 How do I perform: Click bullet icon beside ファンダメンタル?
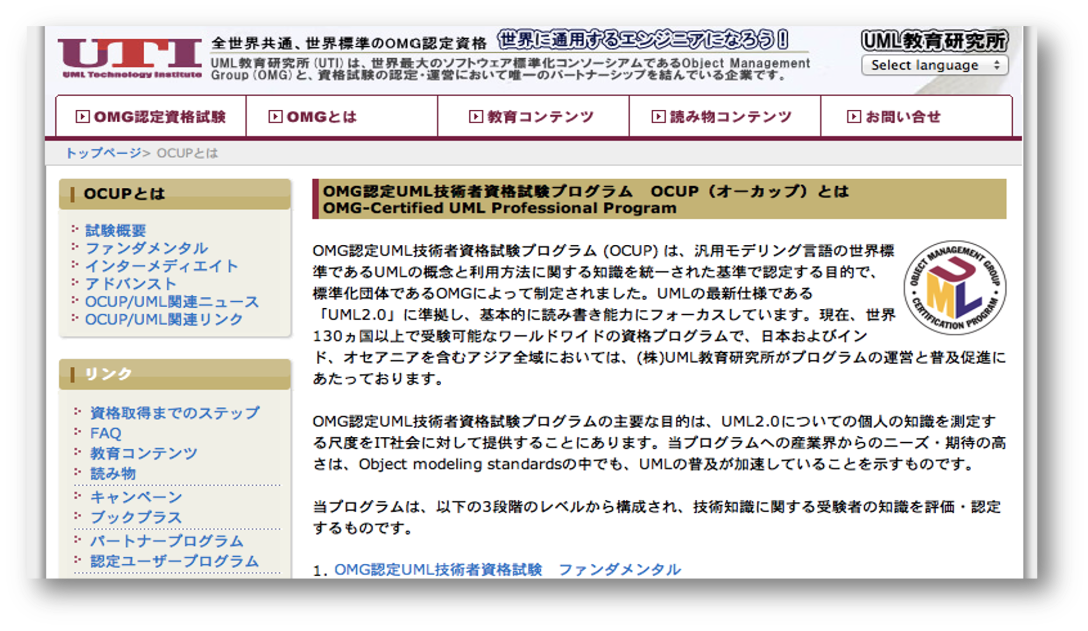pos(75,247)
